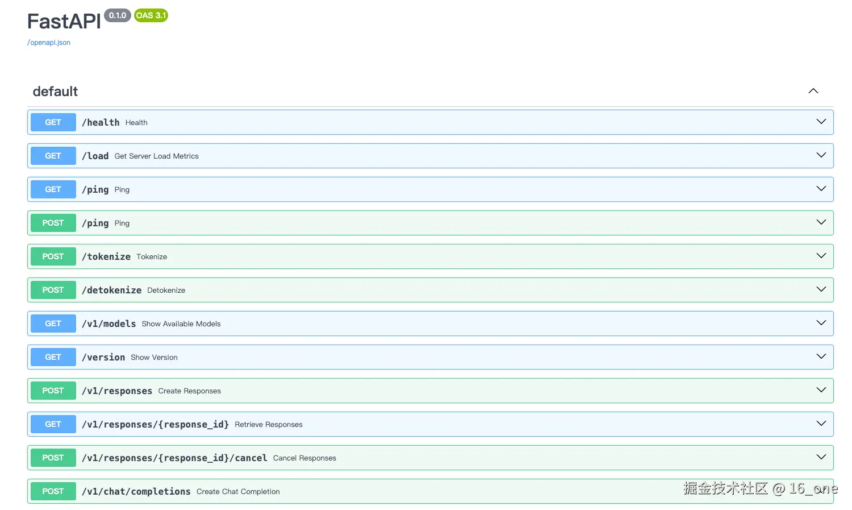Click the 'default' section heading
Image resolution: width=852 pixels, height=510 pixels.
pyautogui.click(x=55, y=92)
